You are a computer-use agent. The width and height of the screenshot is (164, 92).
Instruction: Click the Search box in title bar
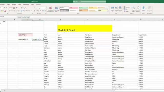tap(89, 2)
